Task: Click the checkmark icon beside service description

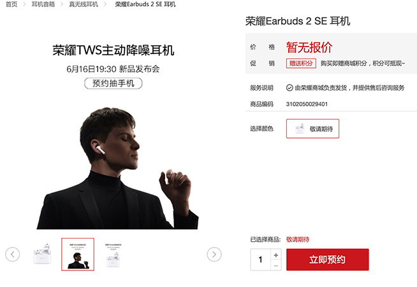Action: 289,88
